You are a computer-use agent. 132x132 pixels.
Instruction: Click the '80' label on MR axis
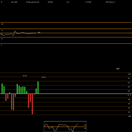click(129, 78)
